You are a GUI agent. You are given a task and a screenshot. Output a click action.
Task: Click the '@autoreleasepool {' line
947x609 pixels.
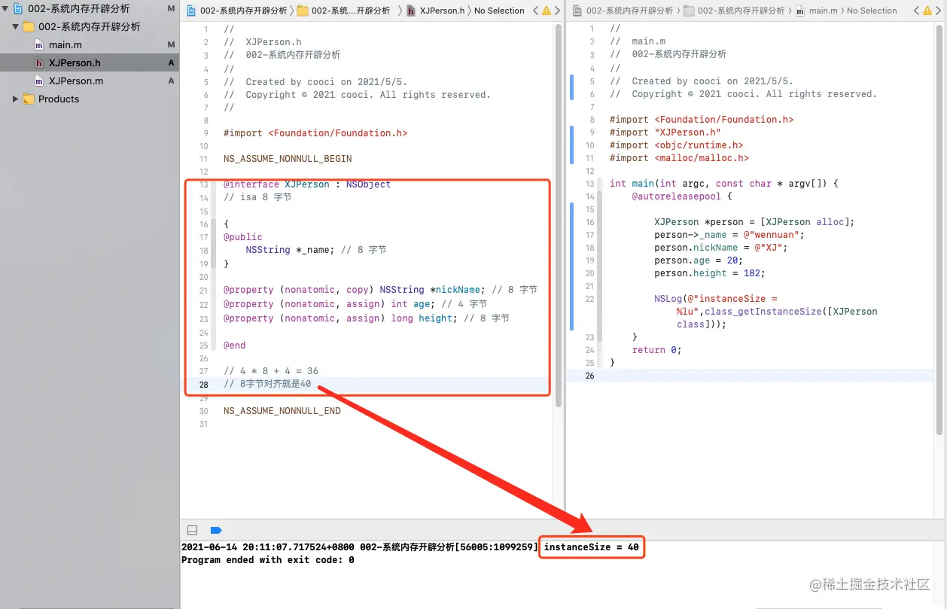[681, 196]
